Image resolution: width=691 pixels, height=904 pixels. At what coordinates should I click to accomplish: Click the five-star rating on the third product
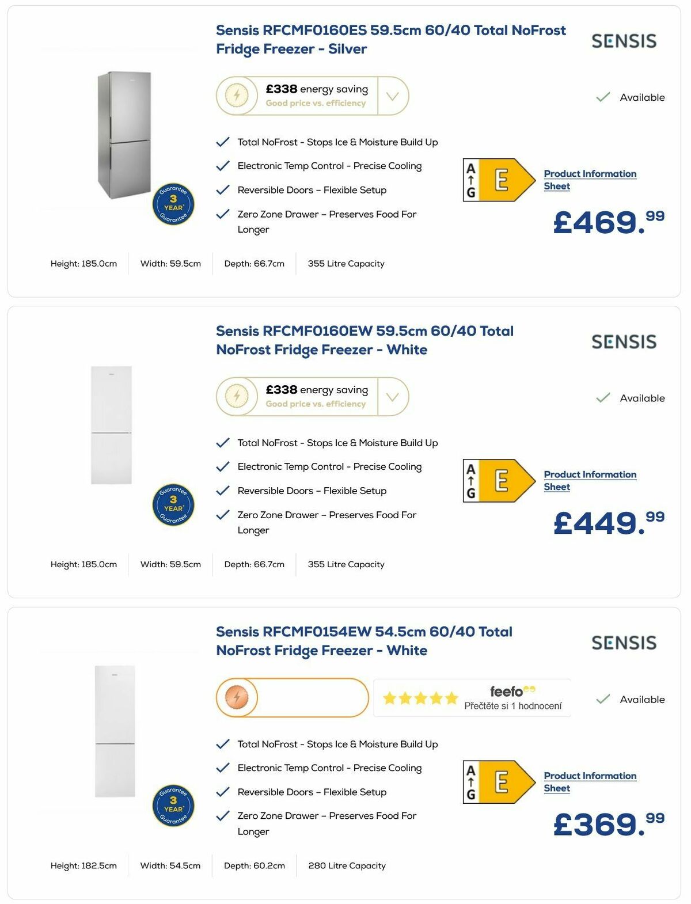pos(420,698)
